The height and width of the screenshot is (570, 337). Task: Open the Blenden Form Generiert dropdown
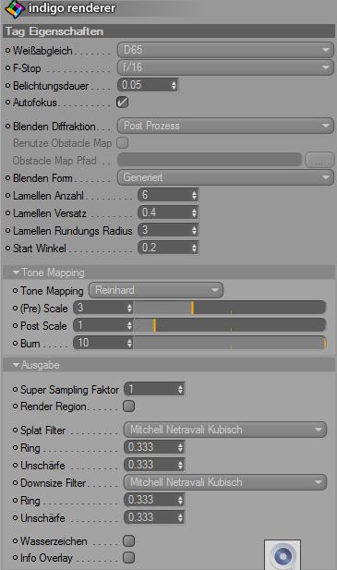click(x=225, y=177)
